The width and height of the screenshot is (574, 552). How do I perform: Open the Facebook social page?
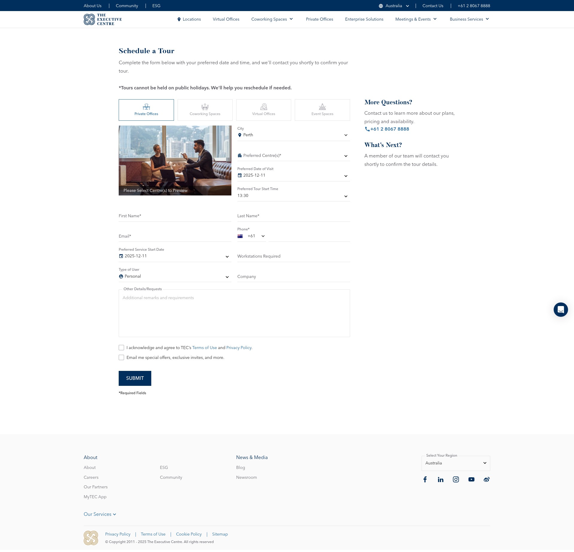425,480
